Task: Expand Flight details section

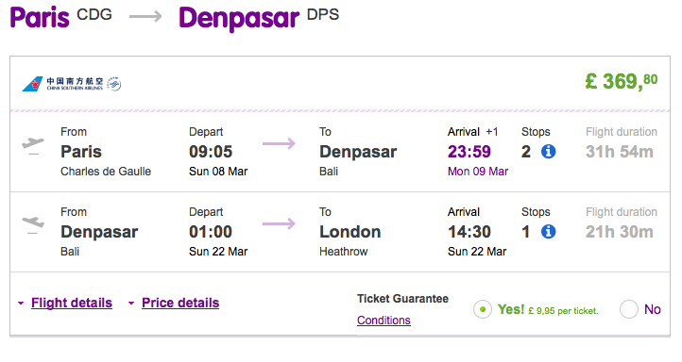Action: tap(72, 303)
